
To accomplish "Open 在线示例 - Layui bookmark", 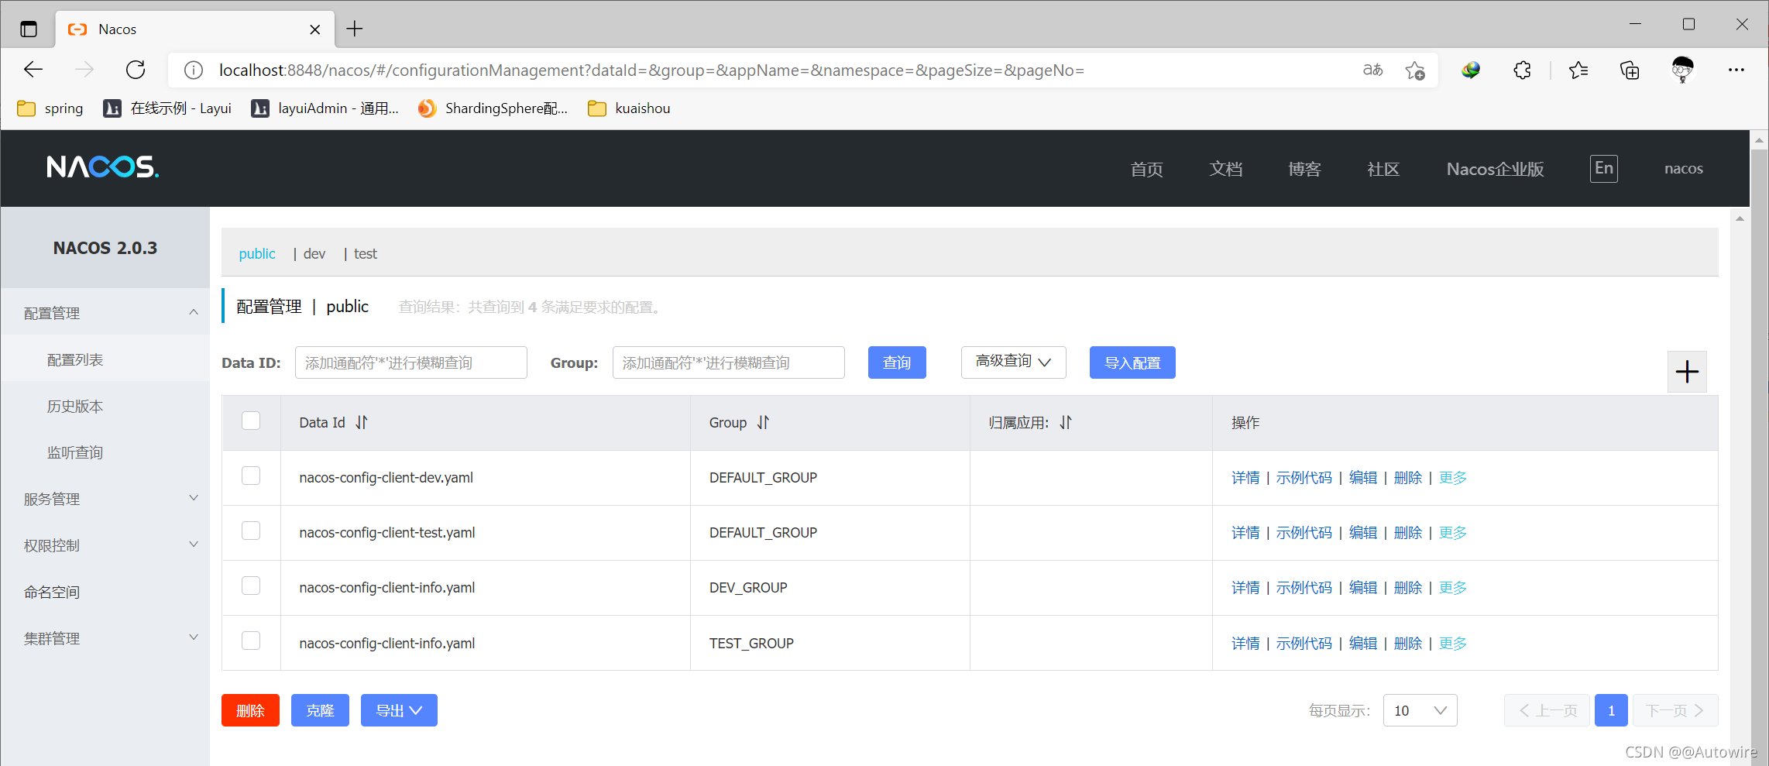I will [x=167, y=108].
